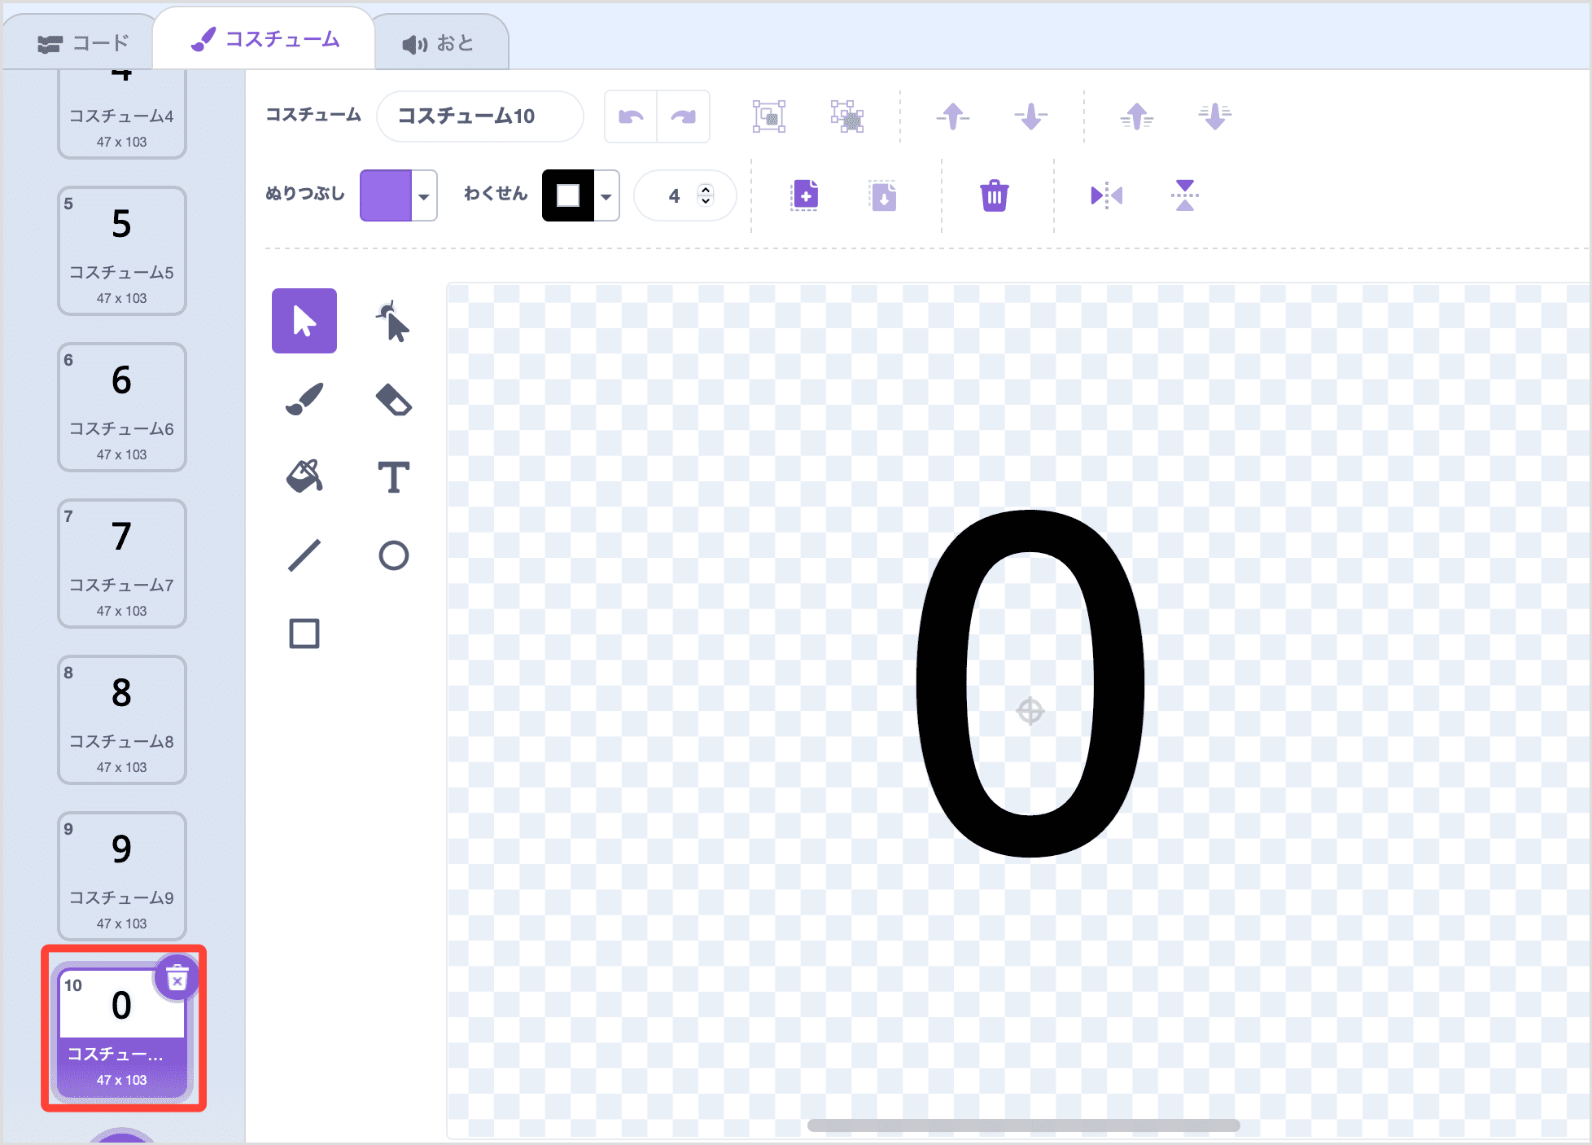Switch to the コスチューム tab
Screen dimensions: 1592x1145
[264, 39]
